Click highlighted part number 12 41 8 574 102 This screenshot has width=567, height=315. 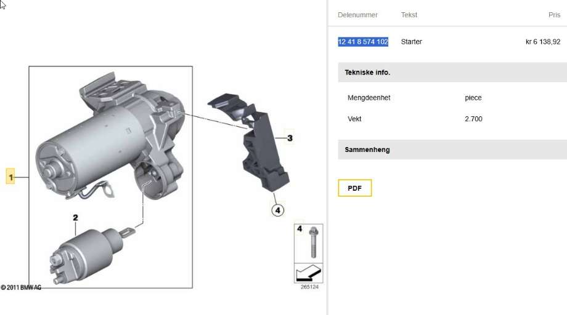click(363, 42)
